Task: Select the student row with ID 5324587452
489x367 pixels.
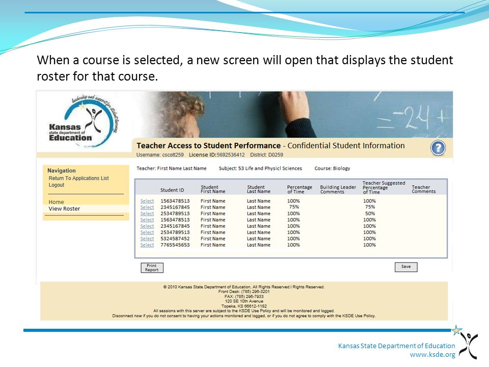Action: (x=147, y=239)
